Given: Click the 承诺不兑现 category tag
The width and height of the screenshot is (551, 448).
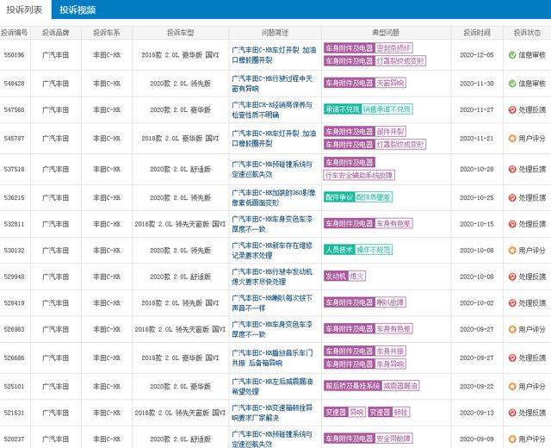Looking at the screenshot, I should coord(343,109).
